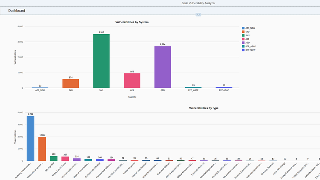Click the '2,724' data label
This screenshot has width=320, height=180.
[x=163, y=44]
